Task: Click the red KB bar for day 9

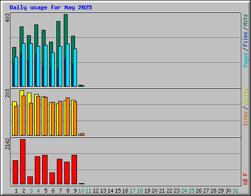Action: coord(75,170)
